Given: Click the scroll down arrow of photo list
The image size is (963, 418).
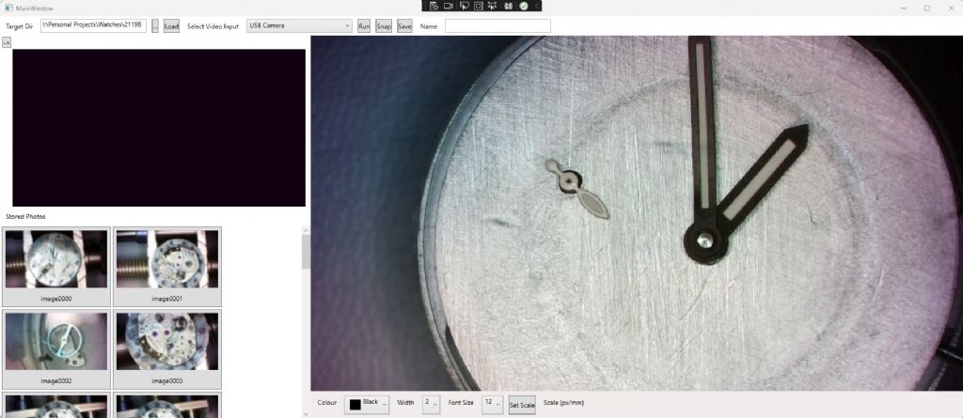Looking at the screenshot, I should 306,414.
